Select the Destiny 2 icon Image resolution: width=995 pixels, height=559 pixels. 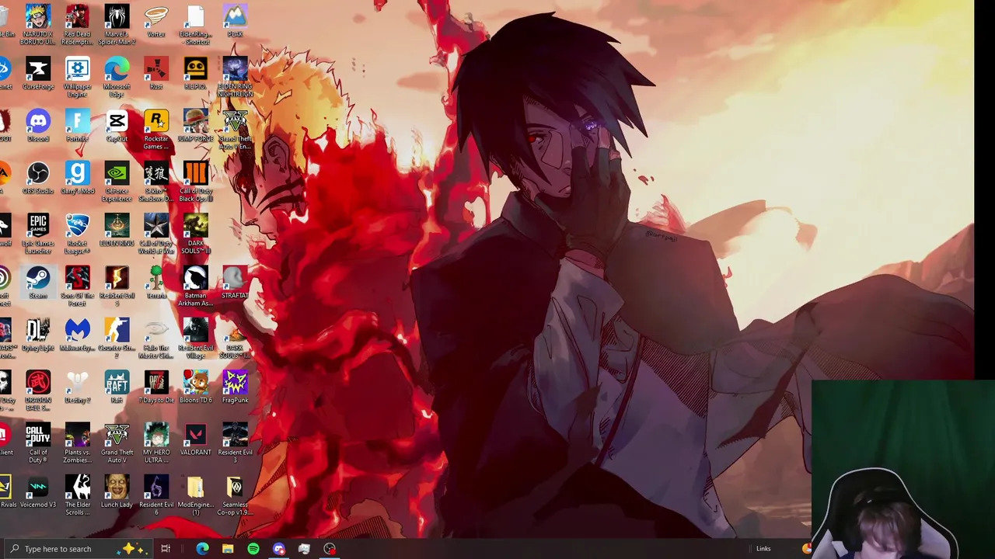point(77,387)
